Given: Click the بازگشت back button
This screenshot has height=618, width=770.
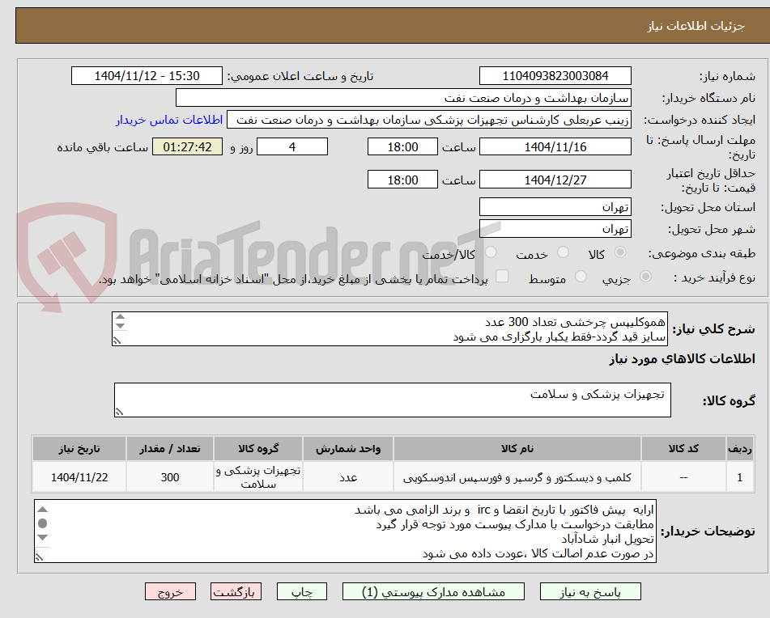Looking at the screenshot, I should [236, 591].
